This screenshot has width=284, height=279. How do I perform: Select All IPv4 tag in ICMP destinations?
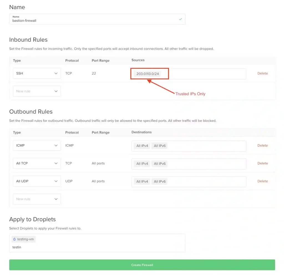click(142, 146)
